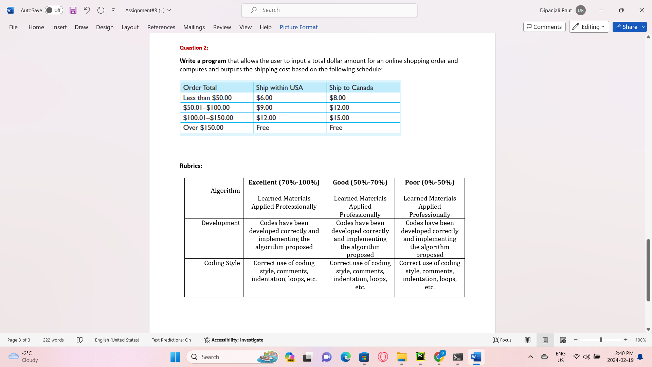Zoom in with the plus icon
The height and width of the screenshot is (367, 652).
pyautogui.click(x=626, y=340)
